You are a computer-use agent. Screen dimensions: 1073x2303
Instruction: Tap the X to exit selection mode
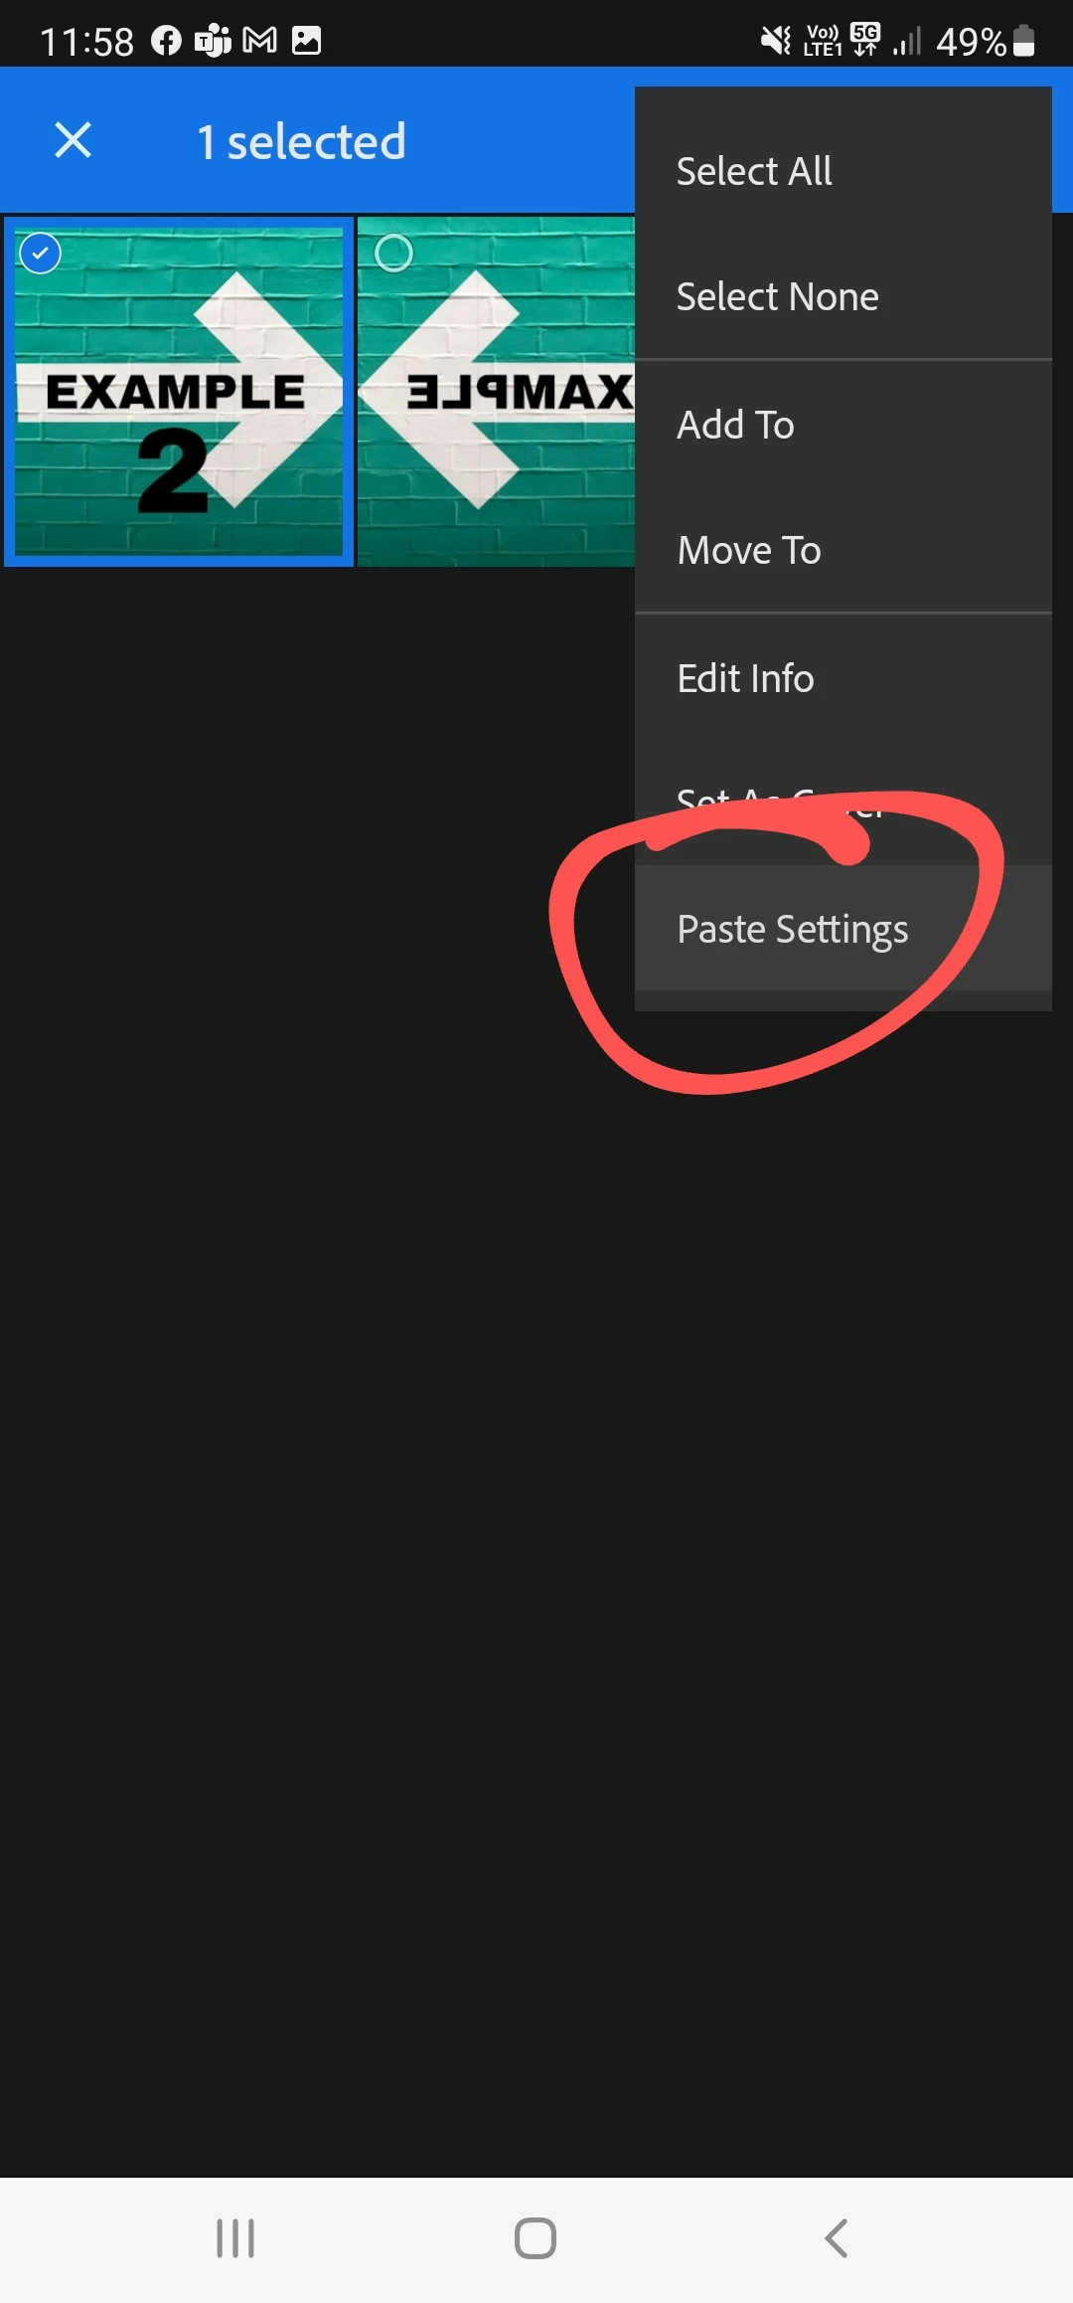73,140
